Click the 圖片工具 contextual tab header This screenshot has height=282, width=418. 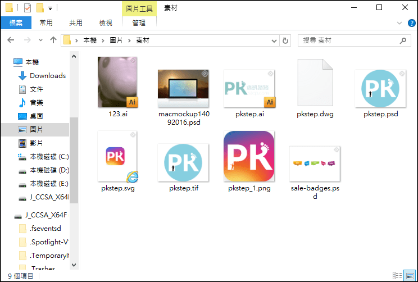click(139, 8)
